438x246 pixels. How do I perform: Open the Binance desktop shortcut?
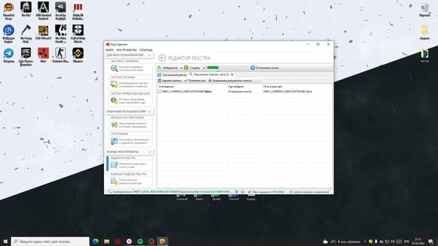coord(78,55)
